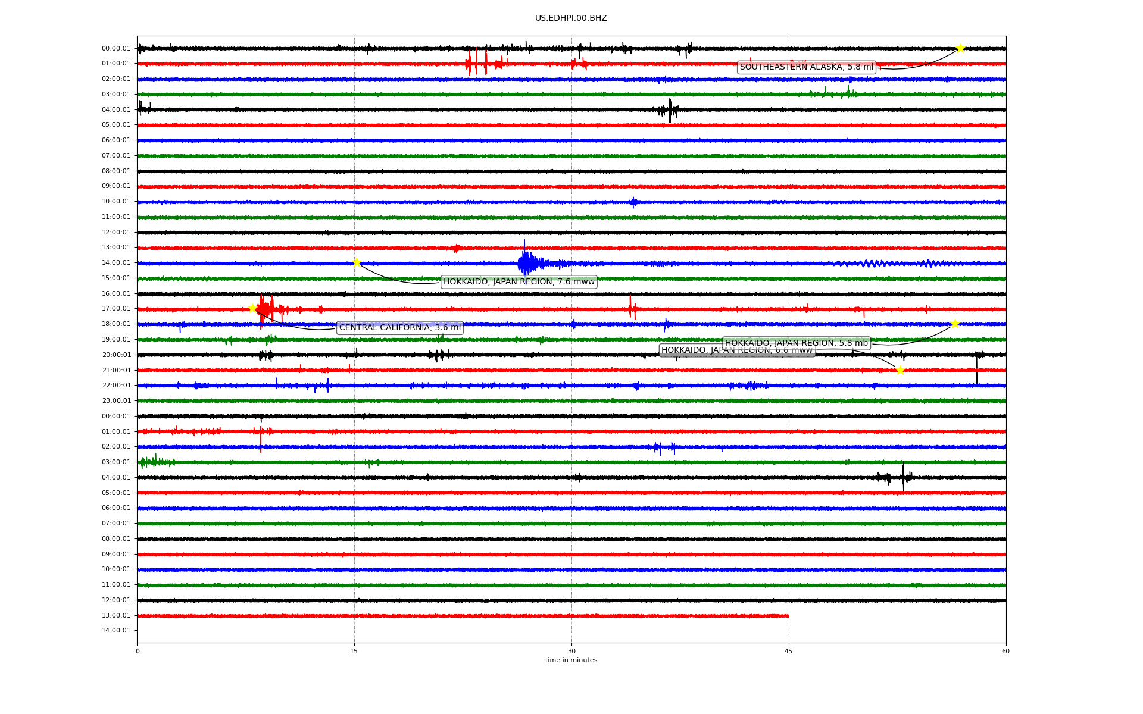Click the star marker on the 17:00:01 trace
The image size is (1143, 714).
252,308
